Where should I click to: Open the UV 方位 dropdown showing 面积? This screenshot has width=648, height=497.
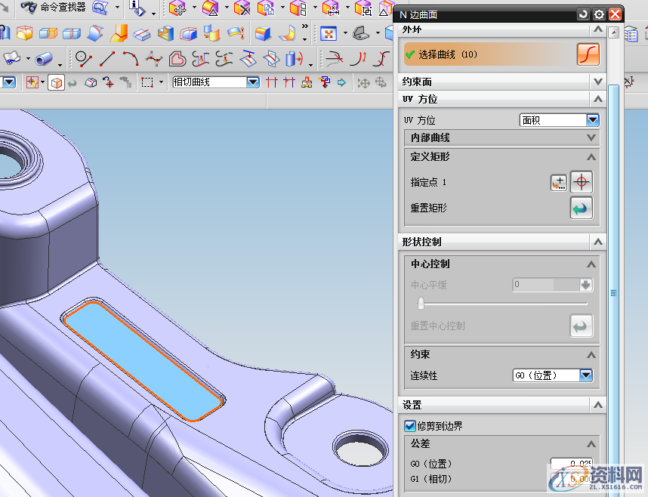(x=592, y=119)
